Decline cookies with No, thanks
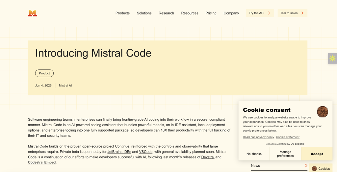 pyautogui.click(x=254, y=154)
